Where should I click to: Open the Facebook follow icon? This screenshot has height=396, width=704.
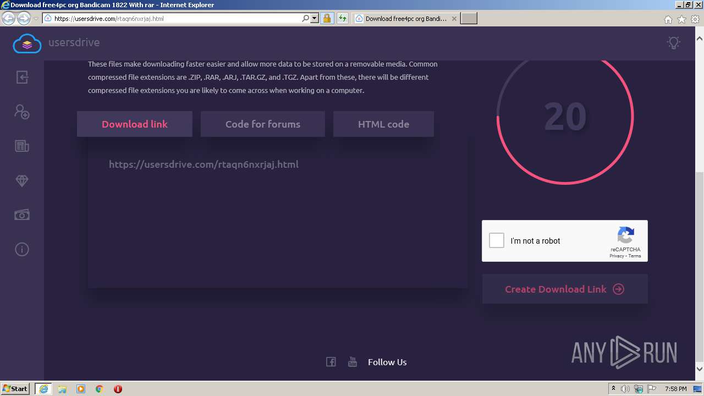pyautogui.click(x=331, y=361)
